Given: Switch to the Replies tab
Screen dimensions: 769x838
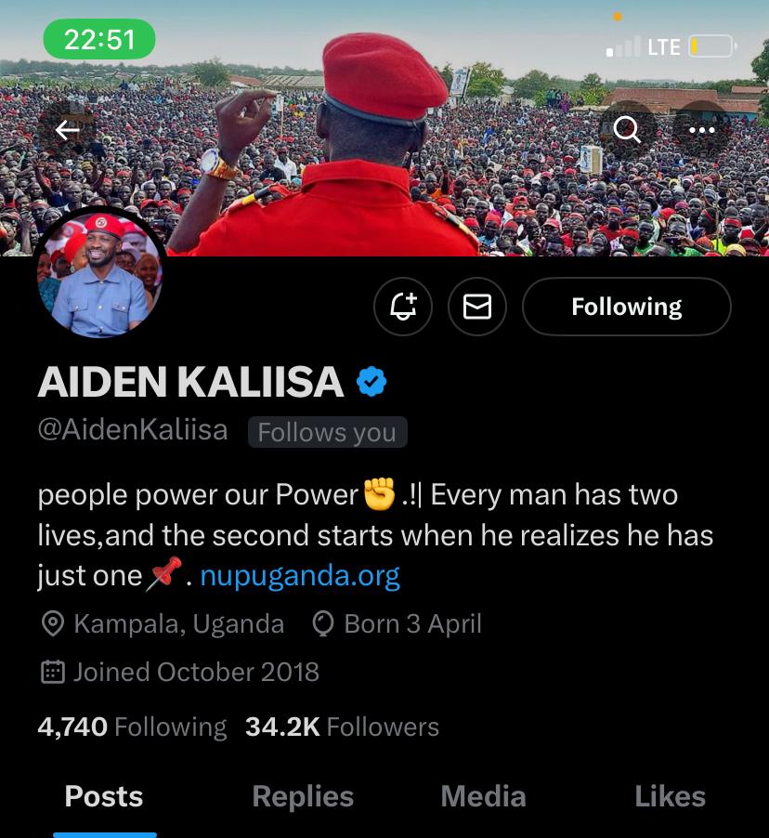Looking at the screenshot, I should click(303, 796).
